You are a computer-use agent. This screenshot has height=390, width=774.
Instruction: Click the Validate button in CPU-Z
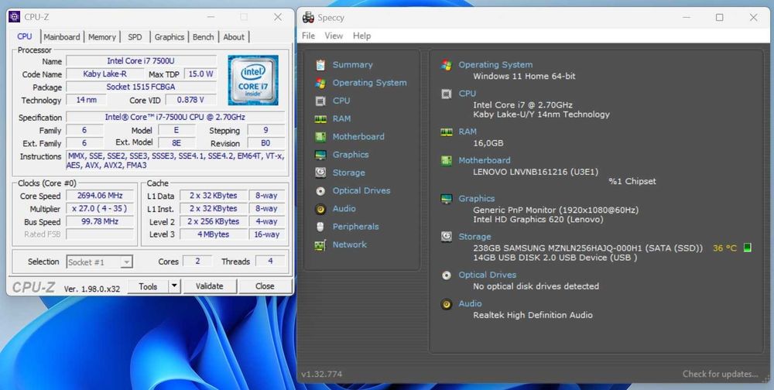[x=209, y=286]
